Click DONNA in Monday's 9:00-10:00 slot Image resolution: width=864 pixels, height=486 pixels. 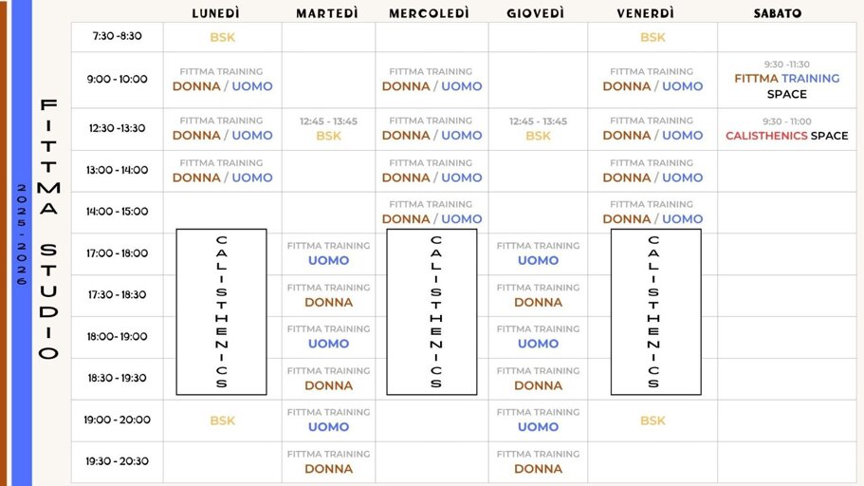[x=196, y=86]
